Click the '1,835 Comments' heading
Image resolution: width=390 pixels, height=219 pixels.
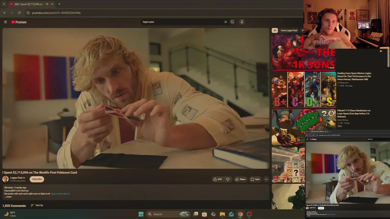point(14,206)
